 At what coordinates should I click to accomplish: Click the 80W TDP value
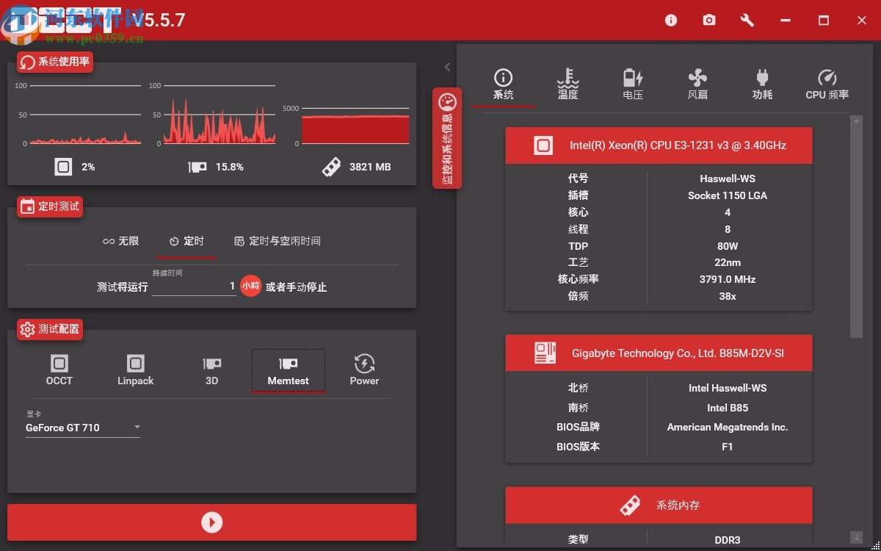tap(728, 246)
